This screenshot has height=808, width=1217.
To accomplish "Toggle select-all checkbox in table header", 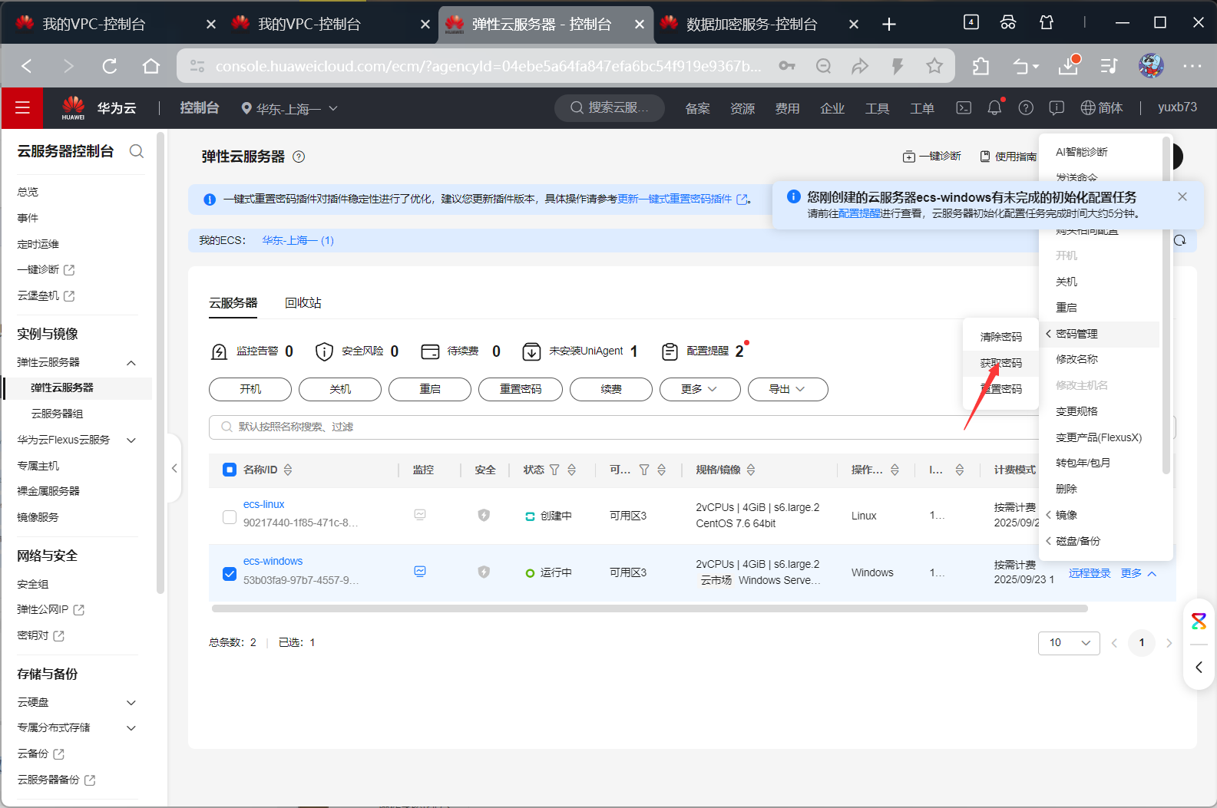I will (230, 470).
